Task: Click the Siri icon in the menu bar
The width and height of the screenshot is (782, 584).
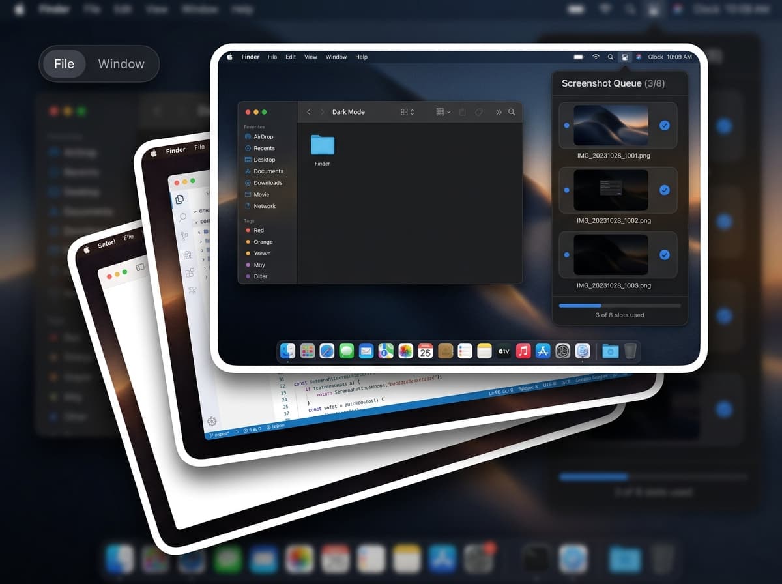Action: (x=639, y=57)
